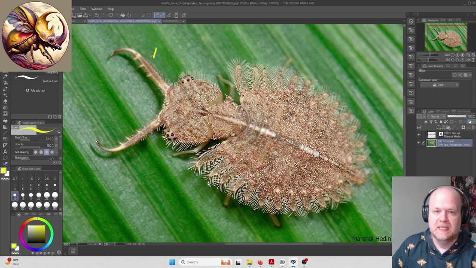476x268 pixels.
Task: Click Add sub tool button
Action: point(35,90)
